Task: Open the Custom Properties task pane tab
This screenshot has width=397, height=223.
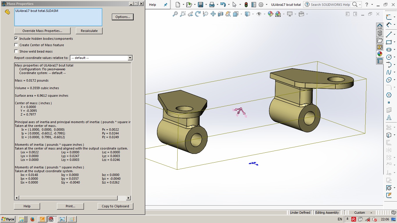Action: [x=380, y=61]
